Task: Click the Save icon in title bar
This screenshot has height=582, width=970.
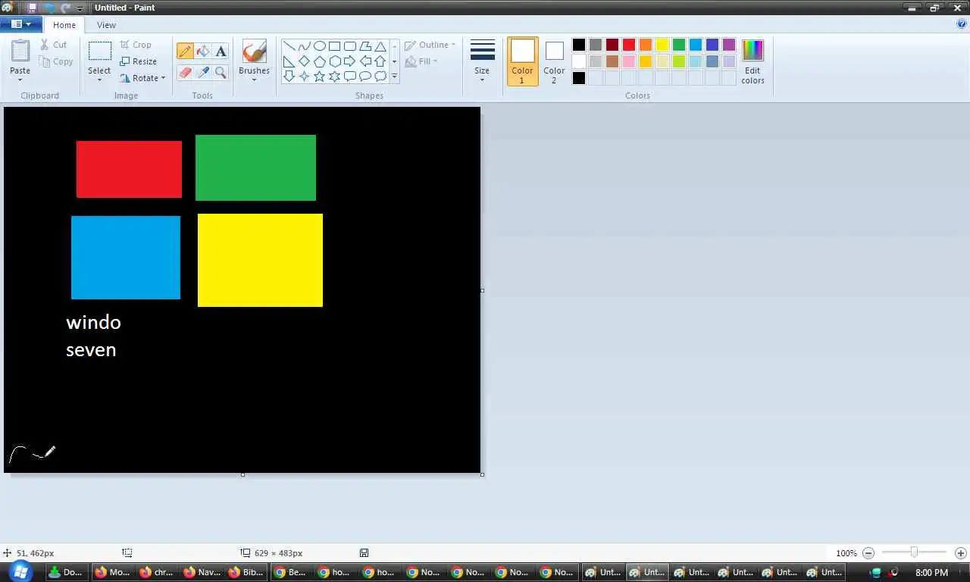Action: [32, 8]
